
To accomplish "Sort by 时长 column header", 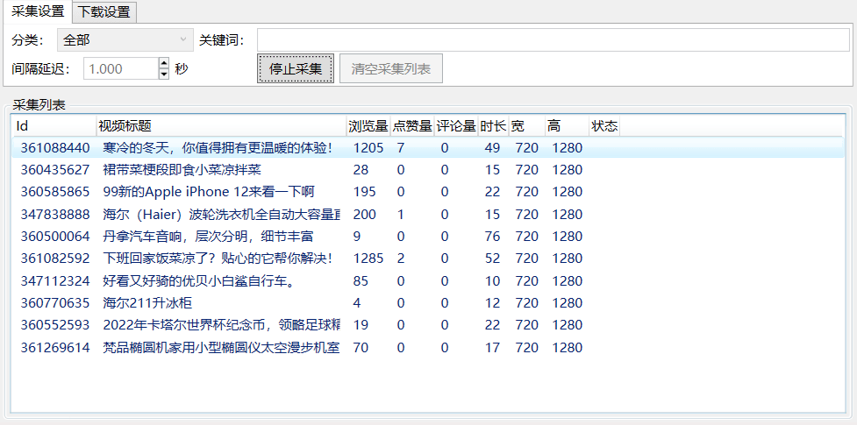I will point(492,126).
